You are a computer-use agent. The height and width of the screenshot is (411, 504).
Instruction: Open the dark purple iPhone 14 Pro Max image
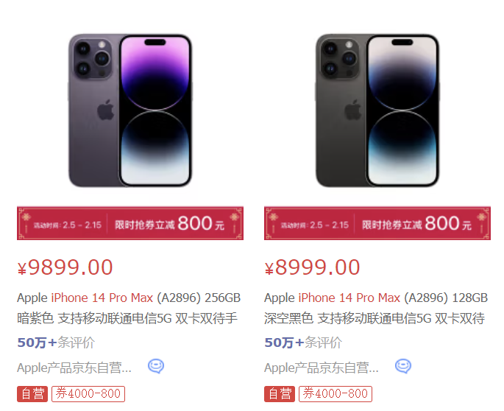130,110
